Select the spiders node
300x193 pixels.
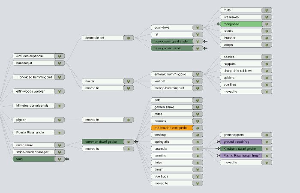pyautogui.click(x=246, y=78)
